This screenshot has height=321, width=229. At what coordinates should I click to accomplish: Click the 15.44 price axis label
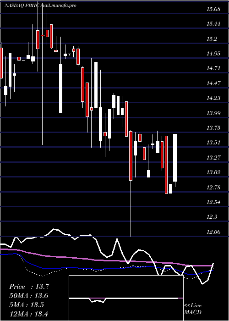point(214,24)
